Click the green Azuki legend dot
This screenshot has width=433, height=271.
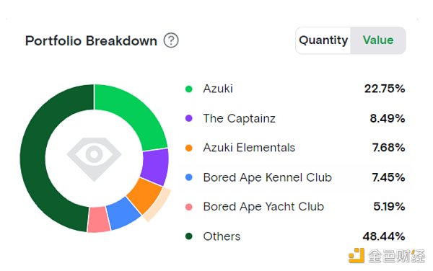coord(189,89)
